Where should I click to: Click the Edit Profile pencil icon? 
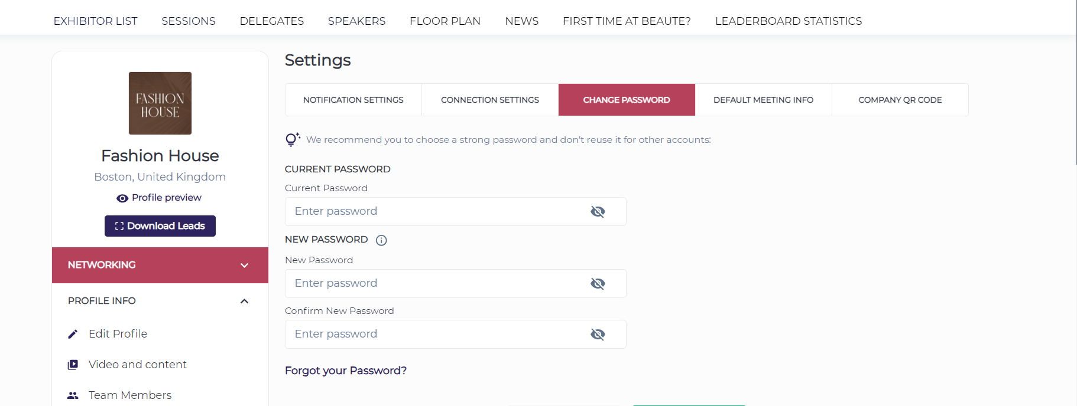pyautogui.click(x=73, y=334)
